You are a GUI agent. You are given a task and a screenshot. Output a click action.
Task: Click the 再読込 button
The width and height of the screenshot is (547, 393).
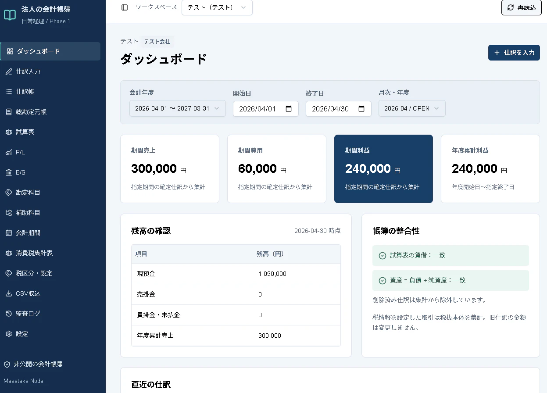[x=522, y=7]
